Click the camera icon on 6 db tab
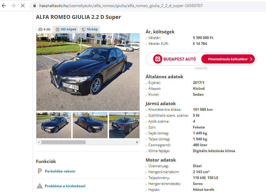The height and width of the screenshot is (192, 266). click(40, 29)
